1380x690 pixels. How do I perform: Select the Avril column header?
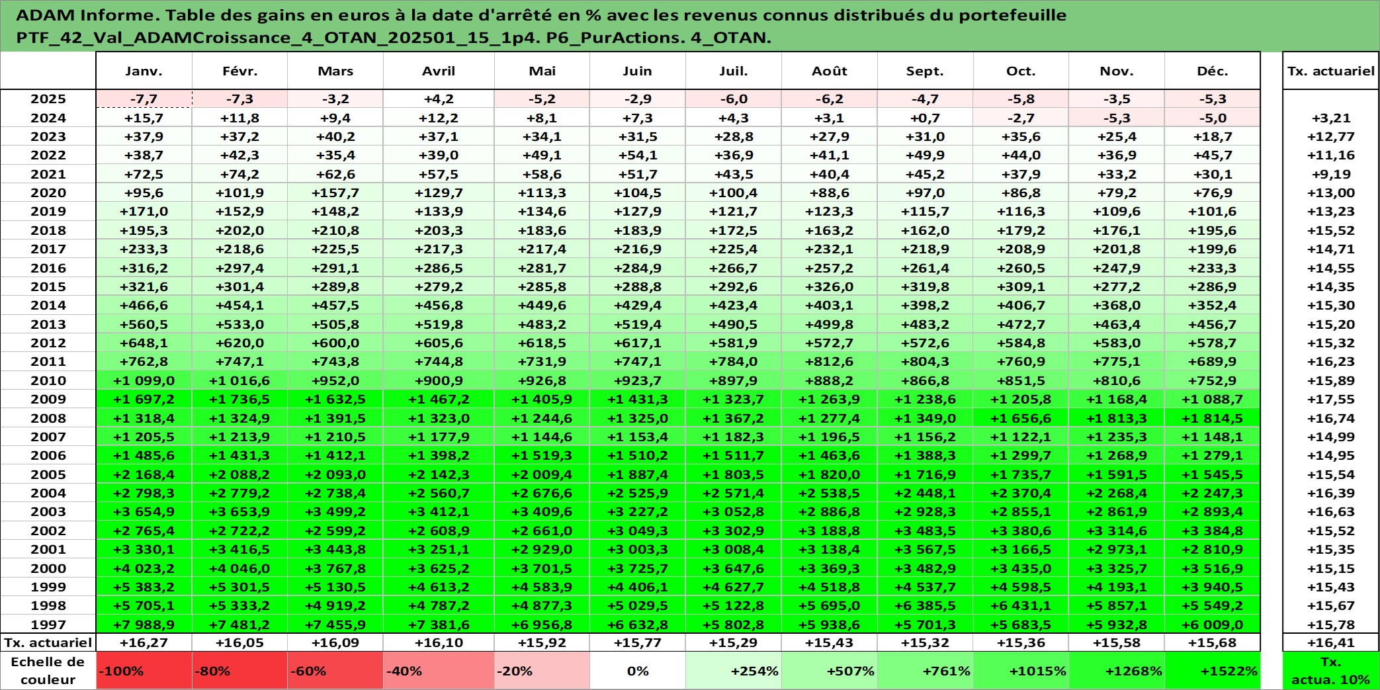[x=439, y=71]
